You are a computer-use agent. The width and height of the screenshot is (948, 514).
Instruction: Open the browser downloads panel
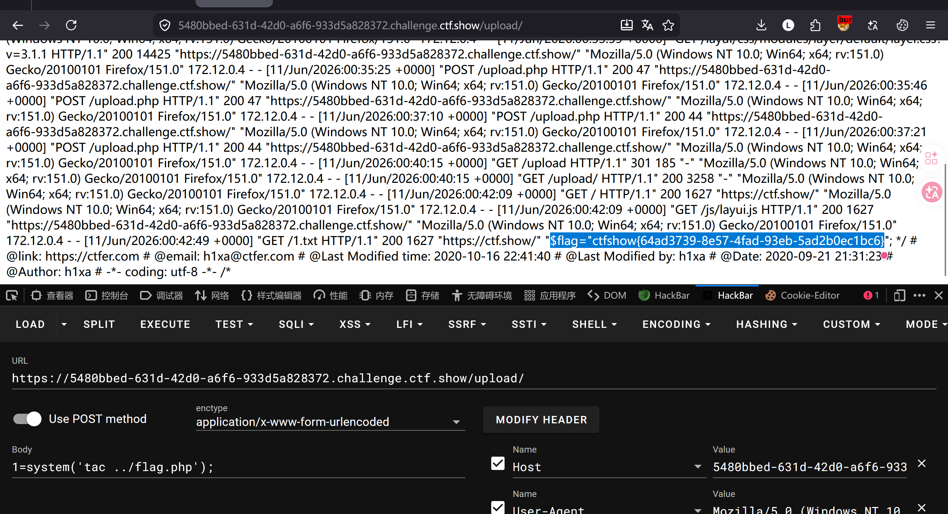tap(761, 26)
